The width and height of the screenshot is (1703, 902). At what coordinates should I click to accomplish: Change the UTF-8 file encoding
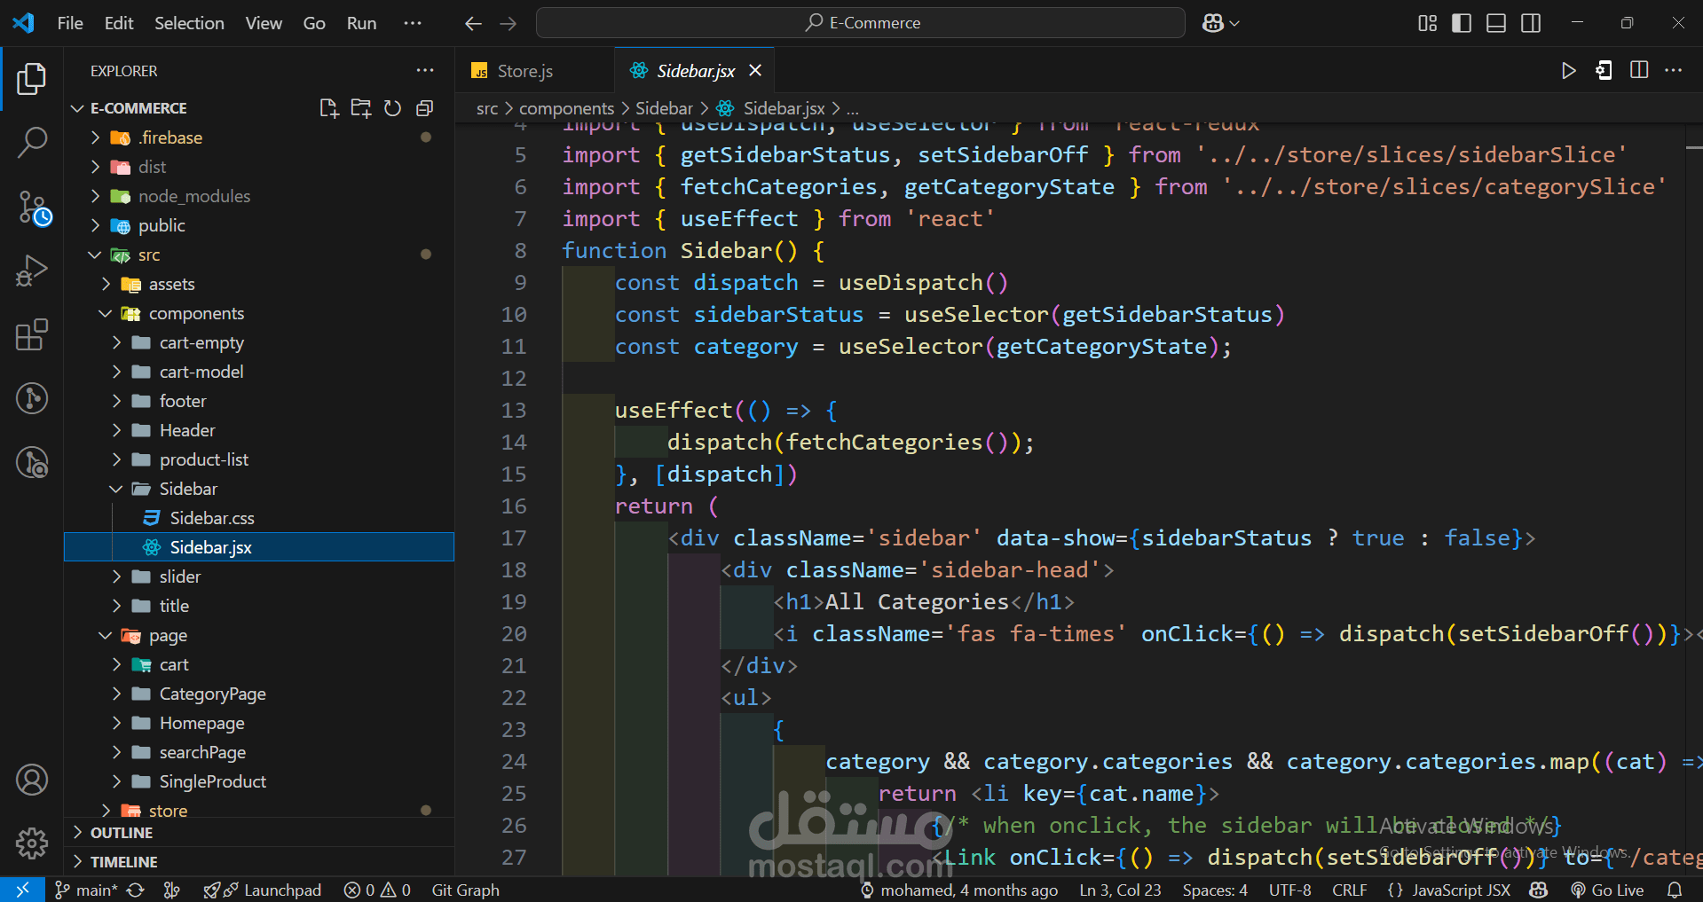pyautogui.click(x=1289, y=890)
